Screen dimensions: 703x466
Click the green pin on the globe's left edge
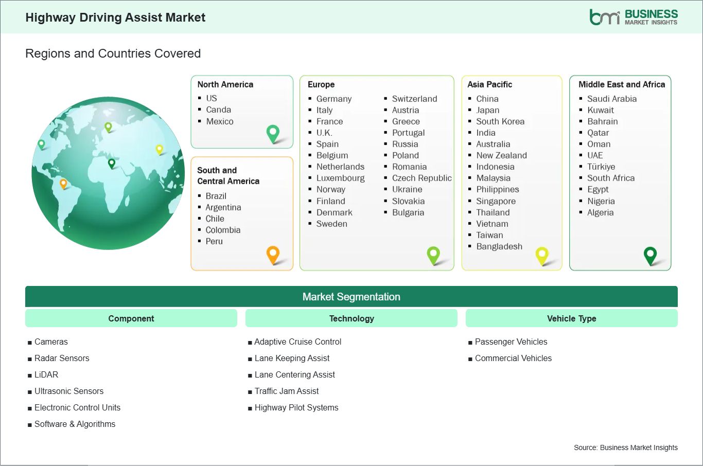coord(42,145)
